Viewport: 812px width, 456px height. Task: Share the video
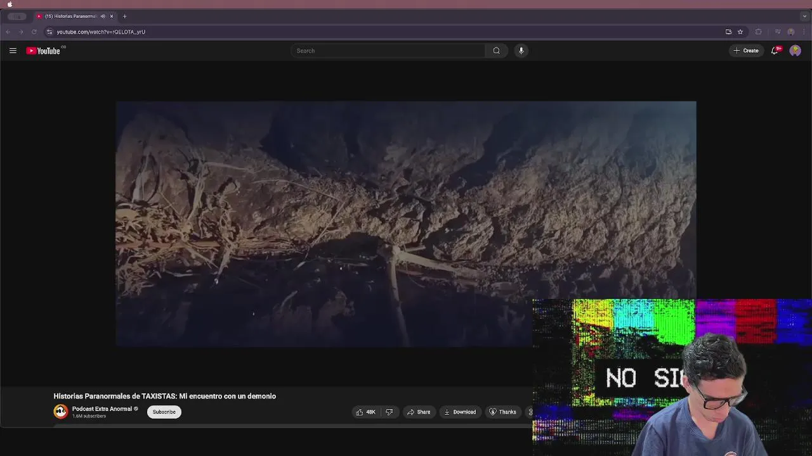419,412
